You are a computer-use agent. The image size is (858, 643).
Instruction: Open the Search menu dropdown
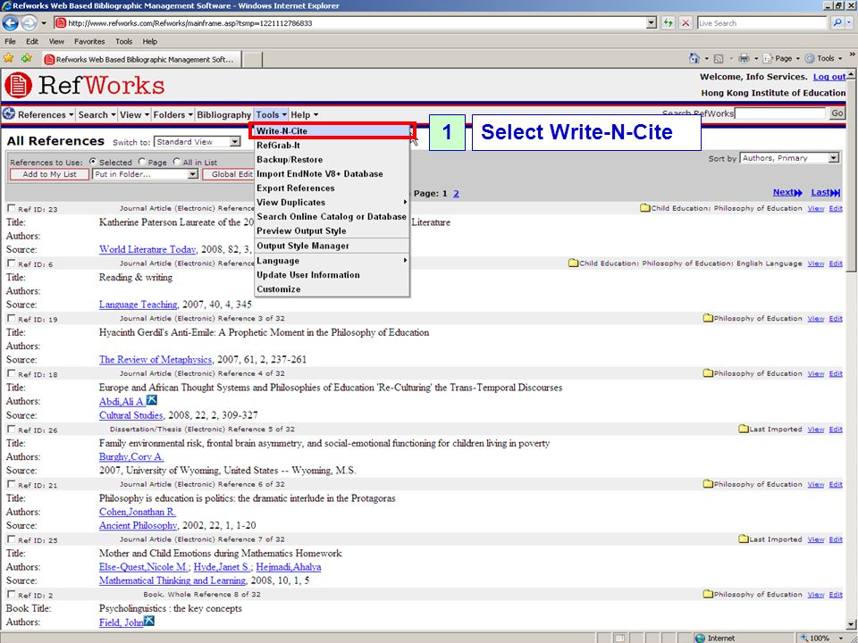pyautogui.click(x=97, y=115)
